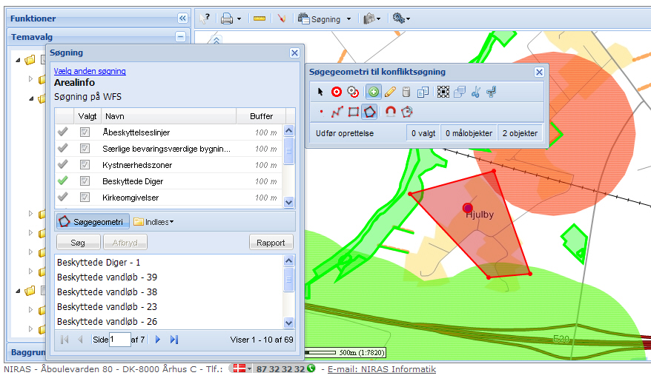The width and height of the screenshot is (651, 384).
Task: Click the printer icon in top toolbar
Action: [227, 18]
